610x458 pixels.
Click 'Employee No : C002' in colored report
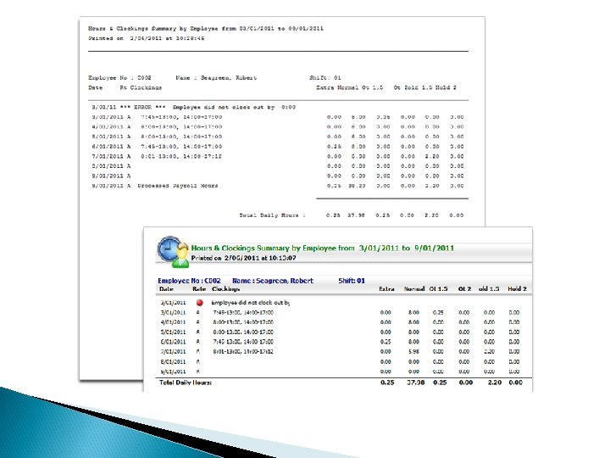189,281
